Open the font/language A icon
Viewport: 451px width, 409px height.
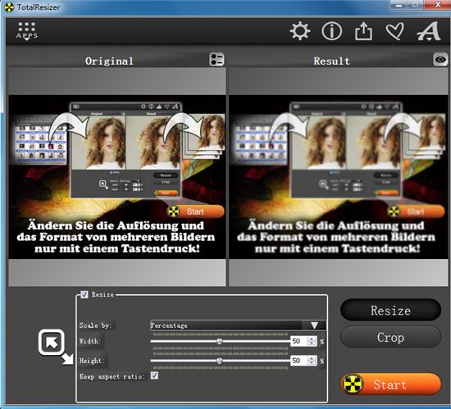(x=429, y=31)
